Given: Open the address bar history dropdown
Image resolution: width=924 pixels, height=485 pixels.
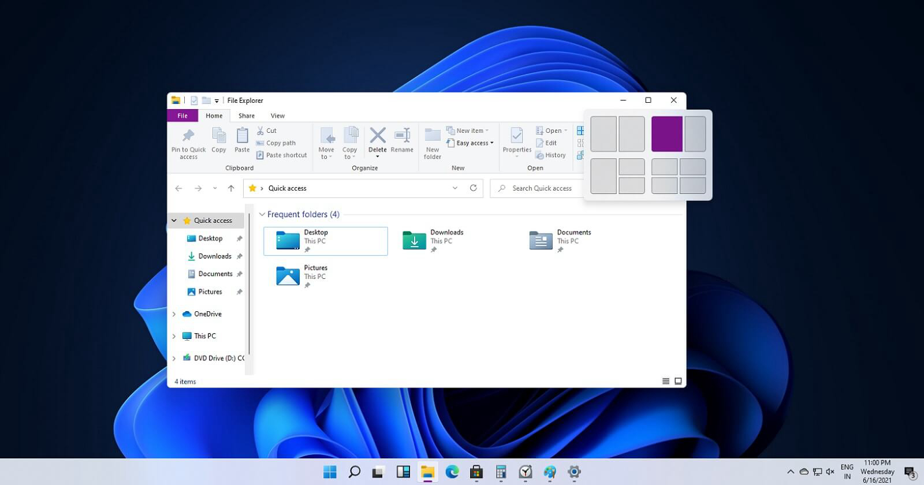Looking at the screenshot, I should 455,188.
